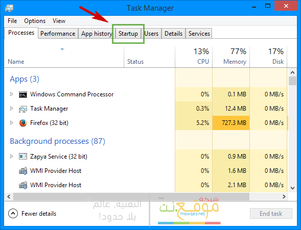Minimize the Task Manager window
The height and width of the screenshot is (230, 301).
coord(254,7)
